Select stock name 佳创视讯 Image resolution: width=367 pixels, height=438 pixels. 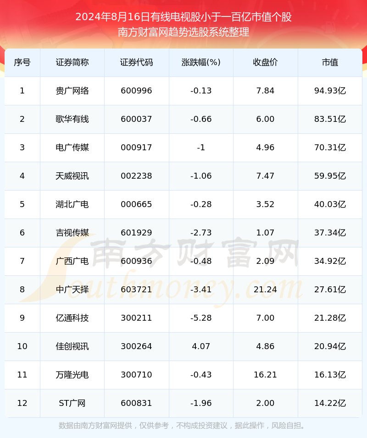(x=72, y=346)
